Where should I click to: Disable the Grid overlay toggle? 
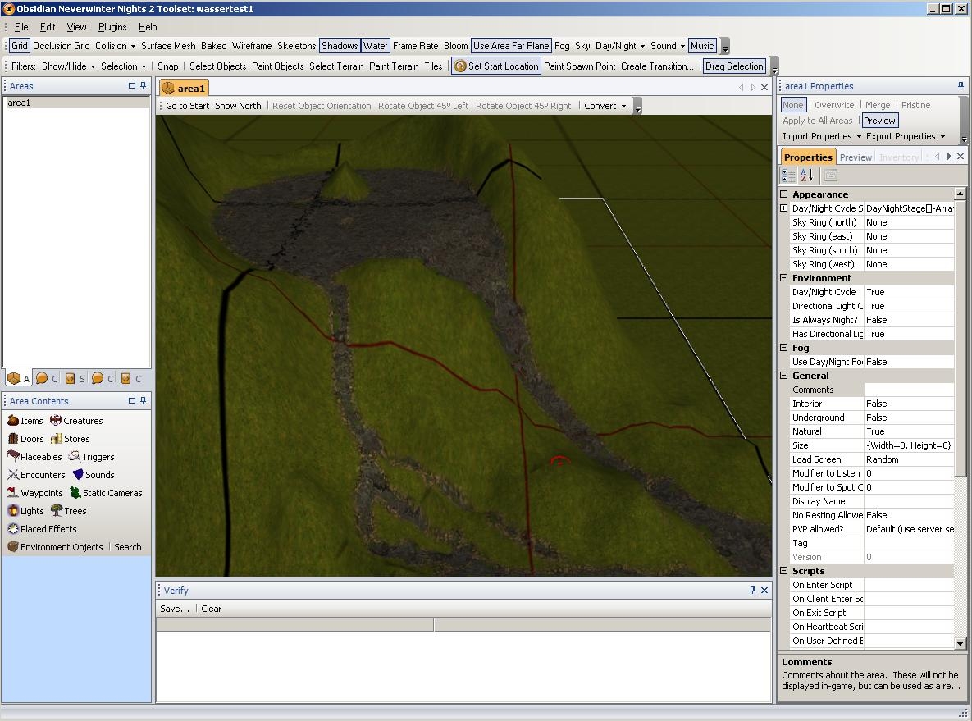point(19,46)
